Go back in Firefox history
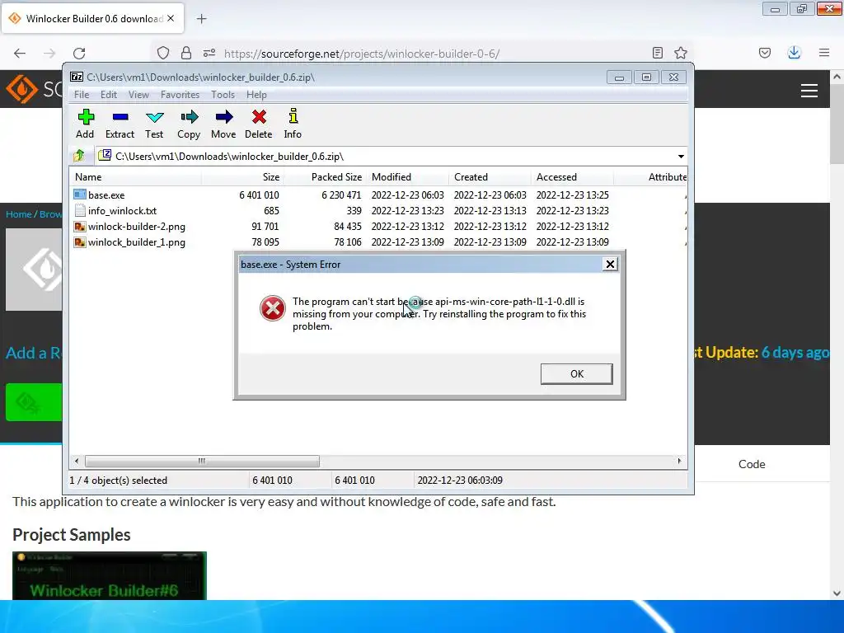Screen dimensions: 844x633 (x=20, y=54)
